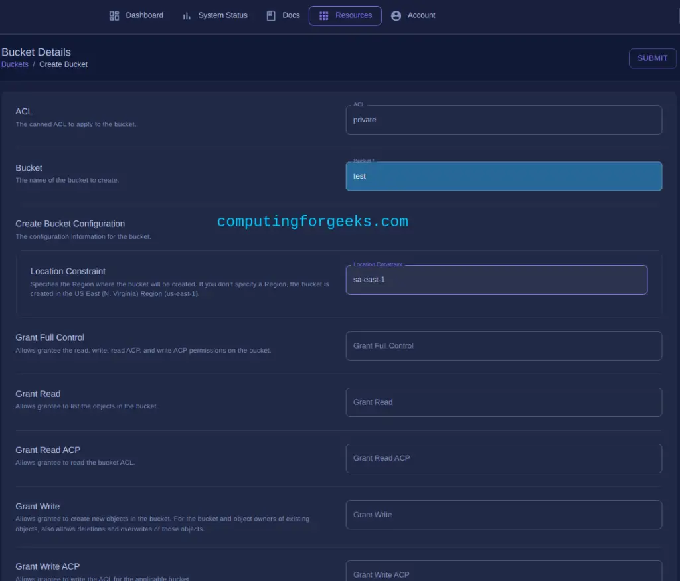Click the Grant Full Control input
The image size is (680, 581).
pyautogui.click(x=503, y=345)
